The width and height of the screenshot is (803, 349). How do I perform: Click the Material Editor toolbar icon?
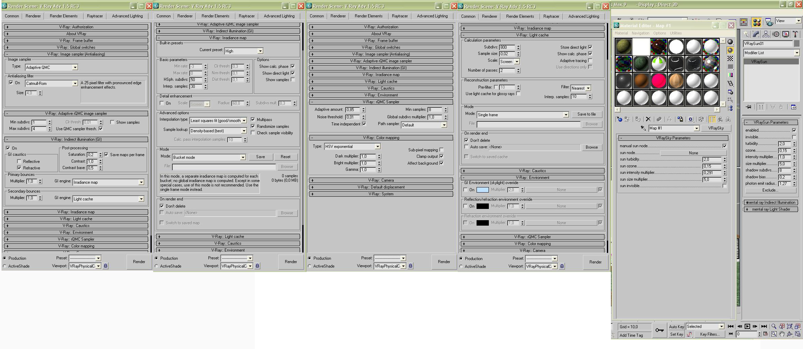(x=757, y=22)
